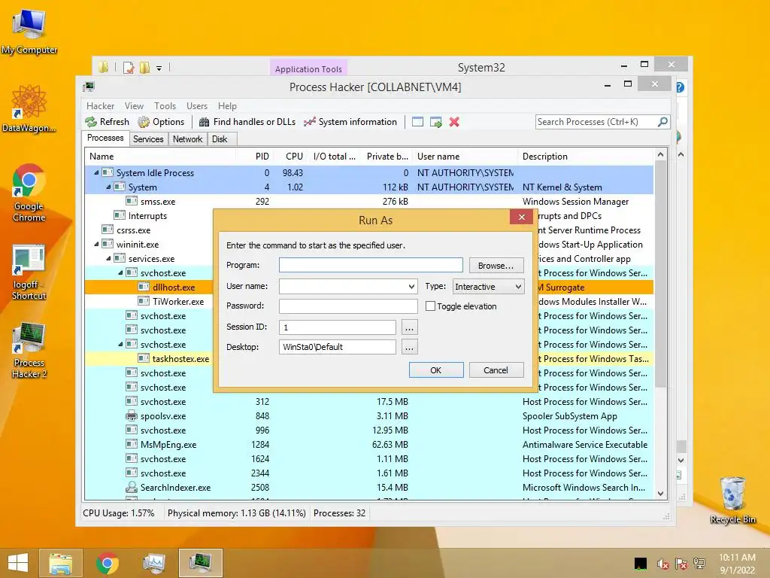Open logoff Shortcut desktop icon
Viewport: 770px width, 578px height.
29,272
